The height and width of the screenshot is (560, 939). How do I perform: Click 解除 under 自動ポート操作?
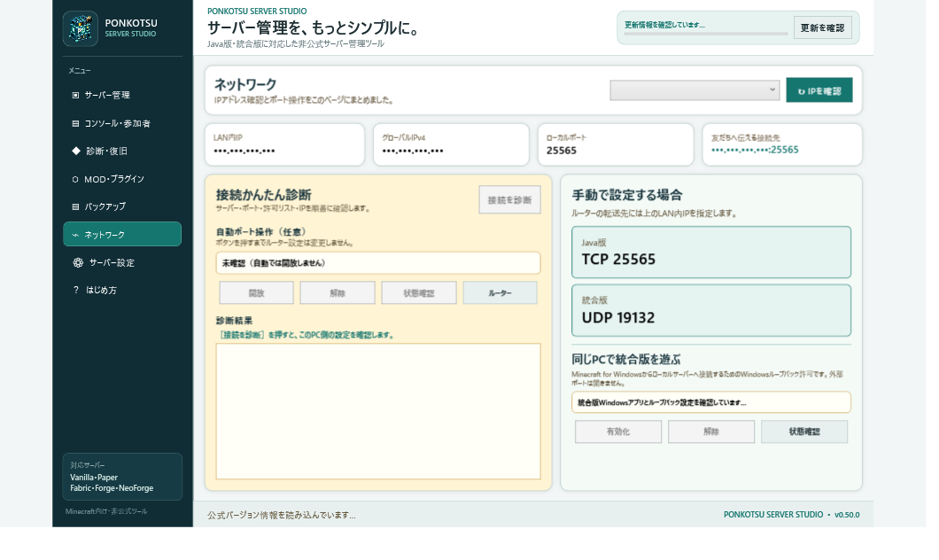(338, 293)
